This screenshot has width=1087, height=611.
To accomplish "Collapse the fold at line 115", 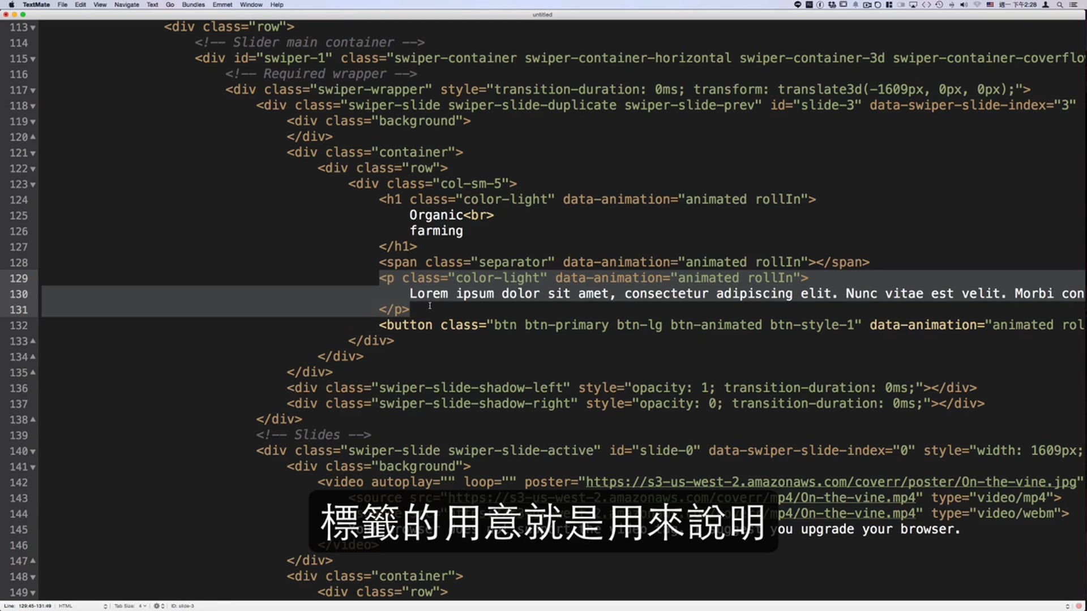I will pyautogui.click(x=33, y=59).
